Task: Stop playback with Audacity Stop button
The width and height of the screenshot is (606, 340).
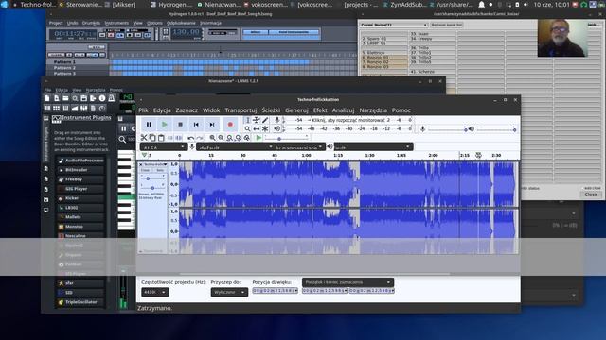Action: (180, 125)
